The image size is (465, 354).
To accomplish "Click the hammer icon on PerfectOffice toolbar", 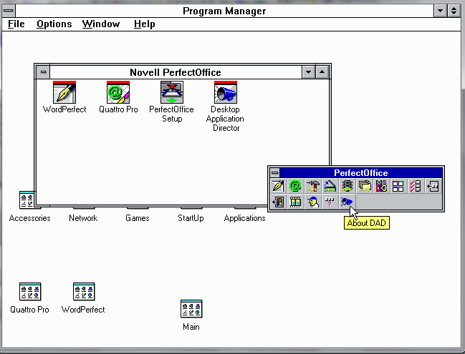I will (312, 186).
